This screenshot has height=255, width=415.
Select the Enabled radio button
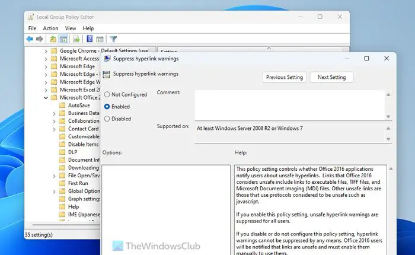tap(107, 107)
